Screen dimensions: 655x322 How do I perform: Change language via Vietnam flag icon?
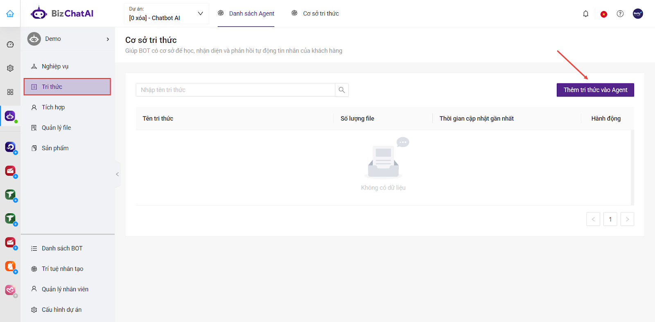tap(603, 14)
